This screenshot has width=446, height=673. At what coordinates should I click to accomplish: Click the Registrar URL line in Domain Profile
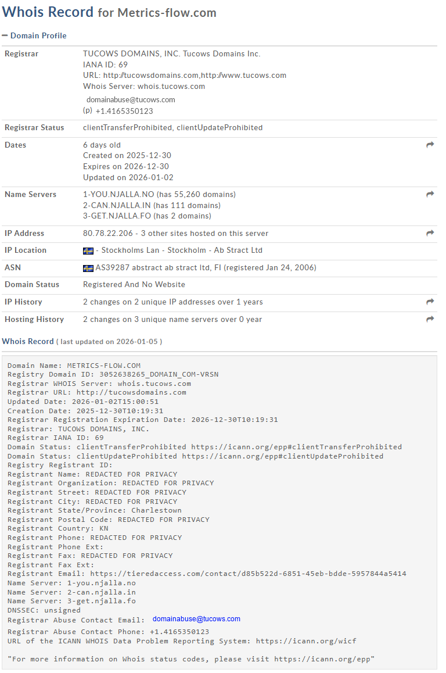tap(185, 76)
